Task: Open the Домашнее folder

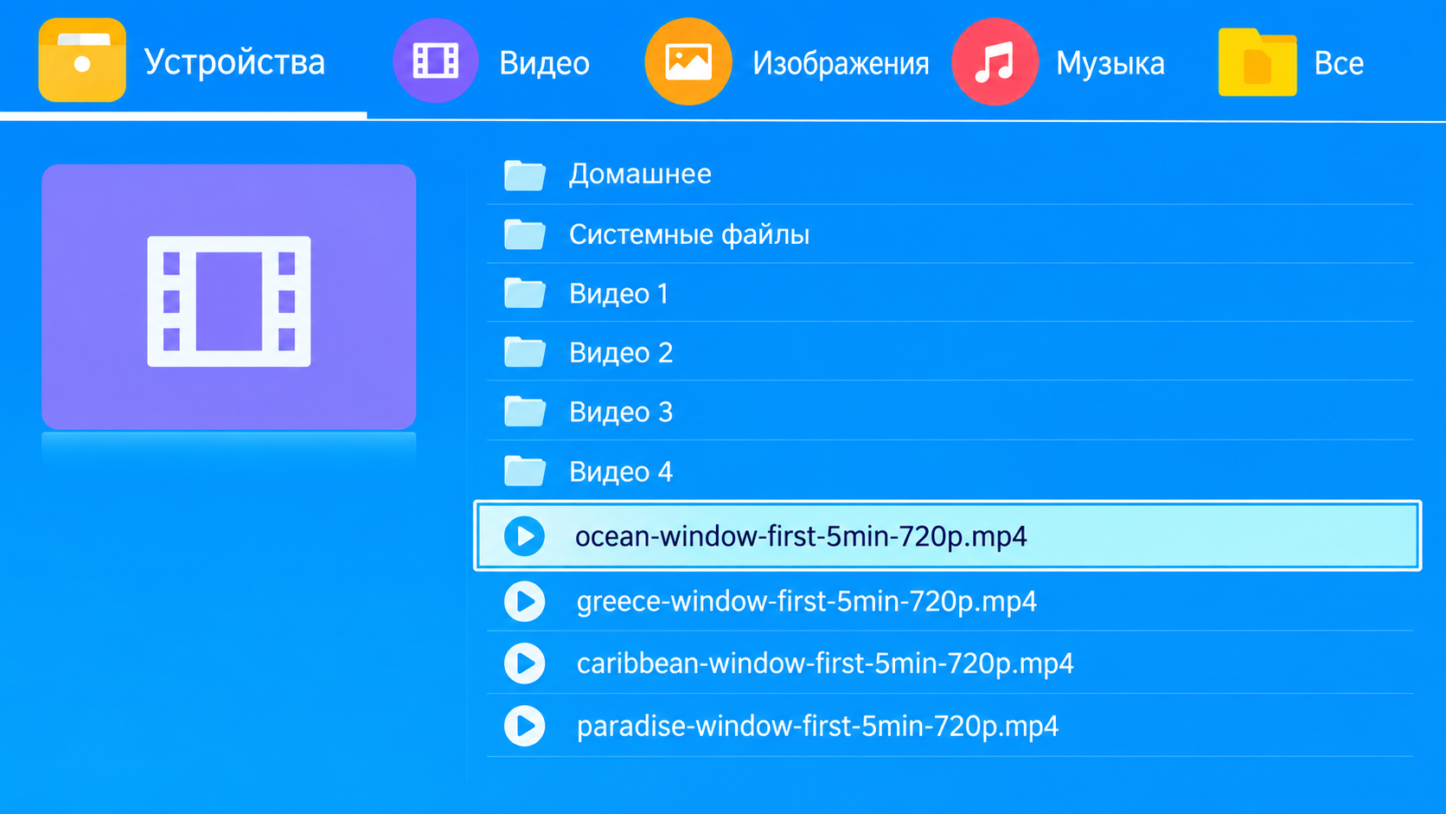Action: click(x=950, y=175)
